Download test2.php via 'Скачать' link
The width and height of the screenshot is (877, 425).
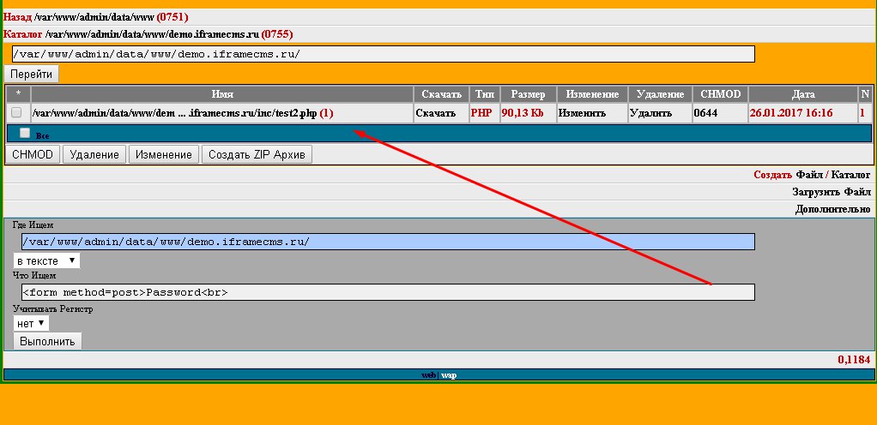[436, 112]
